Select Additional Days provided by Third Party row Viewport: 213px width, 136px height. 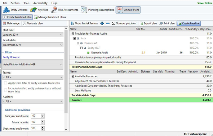tap(141, 86)
